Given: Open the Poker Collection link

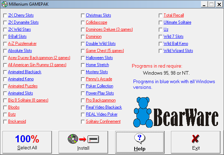Looking at the screenshot, I should point(100,86).
